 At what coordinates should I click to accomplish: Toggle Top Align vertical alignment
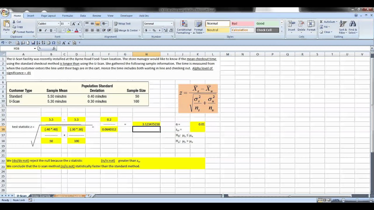coord(87,24)
